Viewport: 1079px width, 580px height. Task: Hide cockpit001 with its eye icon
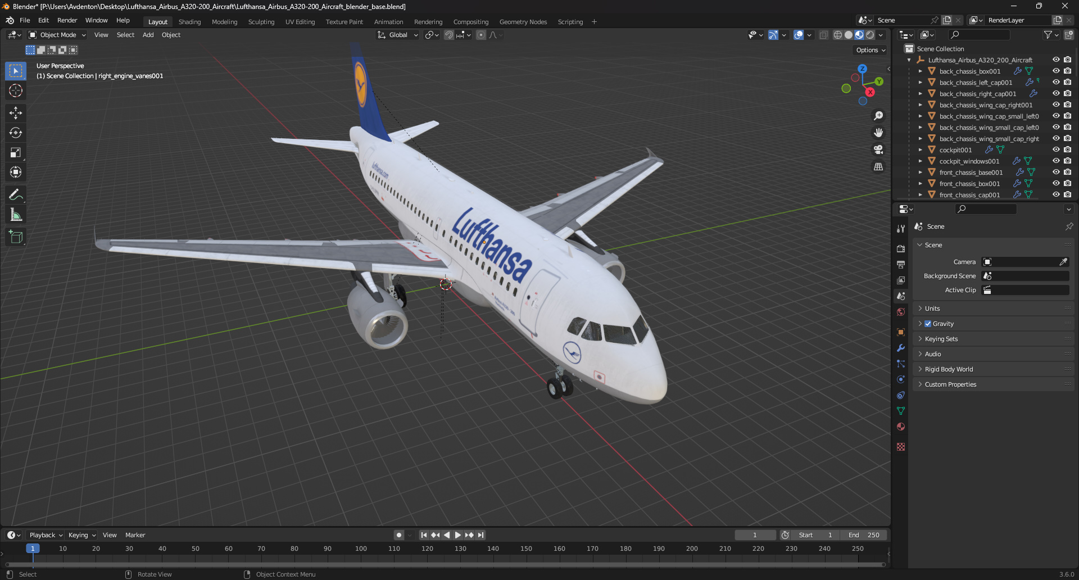click(1056, 150)
